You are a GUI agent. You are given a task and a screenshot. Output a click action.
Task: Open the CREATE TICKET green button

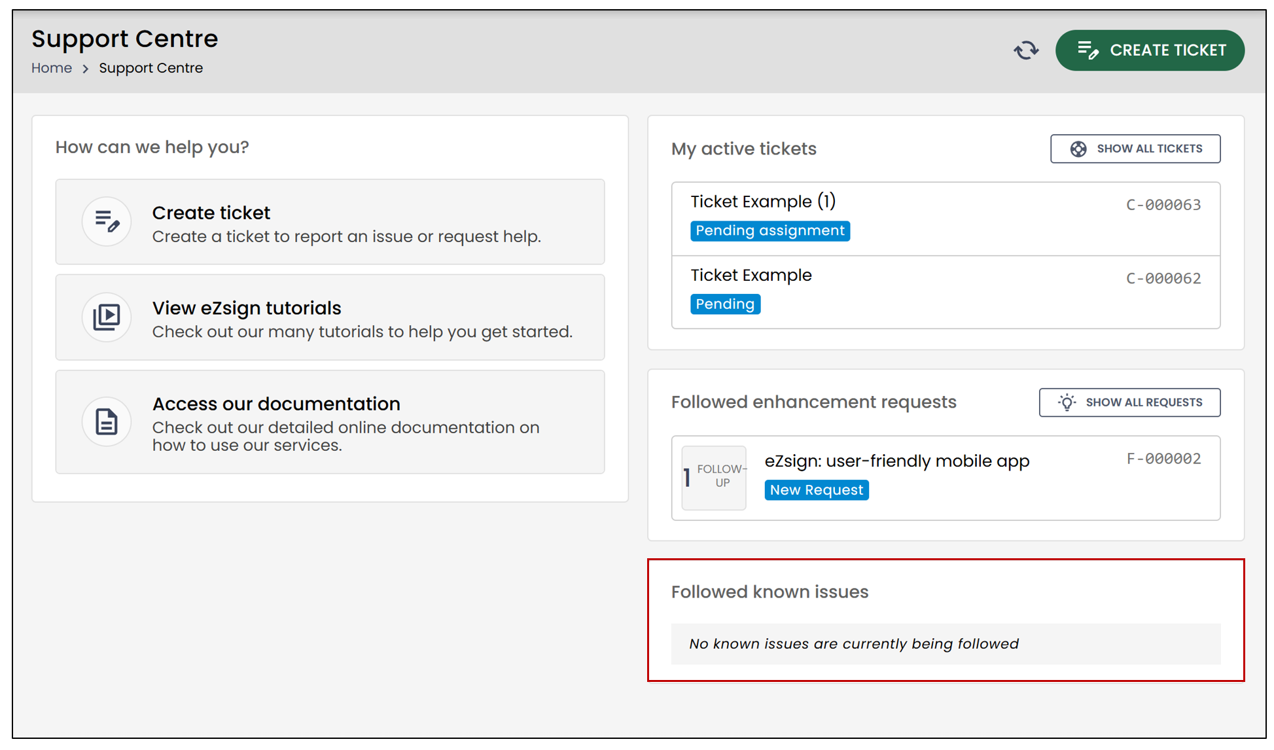(1150, 50)
